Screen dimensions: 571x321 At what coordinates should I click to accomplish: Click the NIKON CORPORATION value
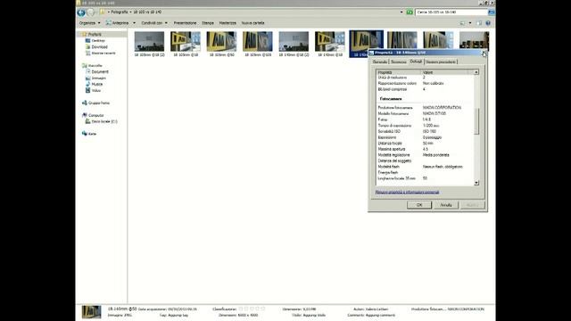click(x=442, y=107)
